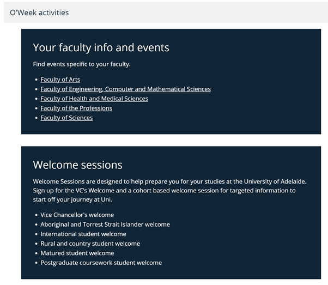The height and width of the screenshot is (285, 328).
Task: Click the International student welcome item
Action: coord(83,234)
